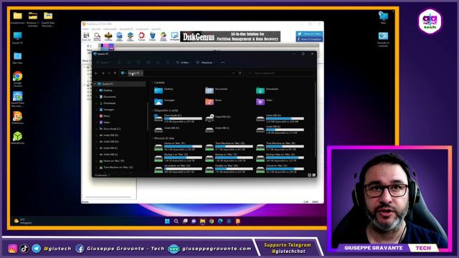This screenshot has width=459, height=258.
Task: Choose New Partition in DiskGenius toolbar
Action: point(131,37)
